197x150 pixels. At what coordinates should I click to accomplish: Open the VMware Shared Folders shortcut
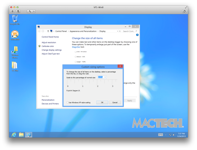tap(15, 50)
